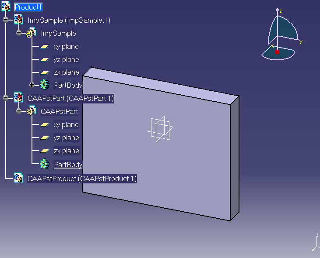320x258 pixels.
Task: Click the compass z axis tip
Action: pyautogui.click(x=277, y=10)
